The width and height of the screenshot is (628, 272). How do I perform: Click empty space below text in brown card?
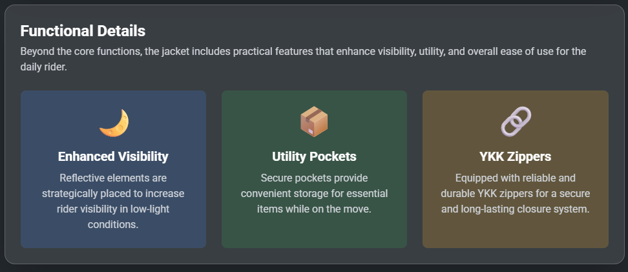516,233
